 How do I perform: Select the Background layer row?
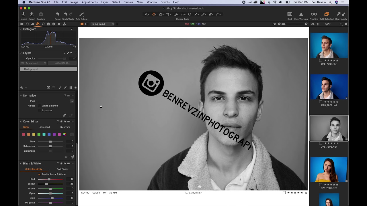[x=48, y=69]
